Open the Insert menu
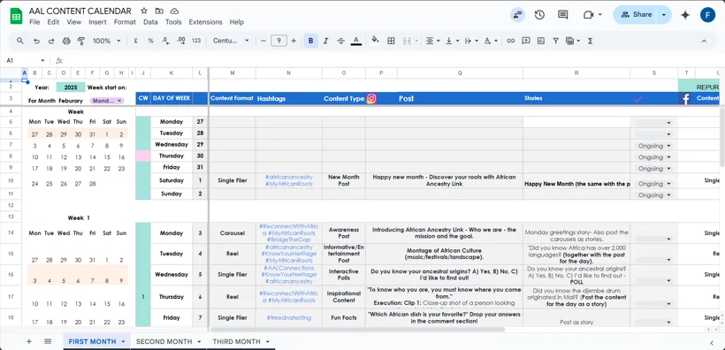Screen dimensions: 725x350 (97, 22)
